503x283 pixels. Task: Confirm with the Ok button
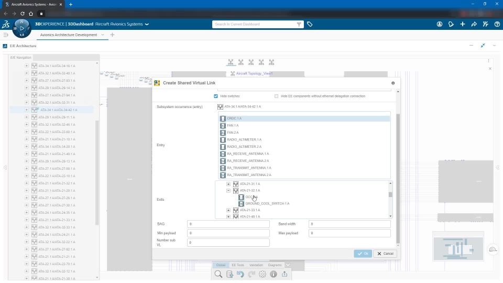(363, 254)
